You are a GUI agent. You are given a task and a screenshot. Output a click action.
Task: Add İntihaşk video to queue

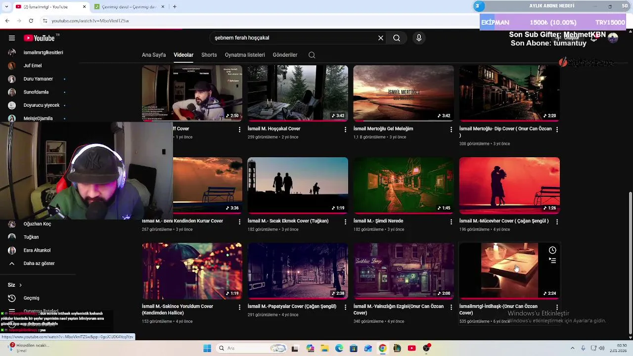(552, 261)
